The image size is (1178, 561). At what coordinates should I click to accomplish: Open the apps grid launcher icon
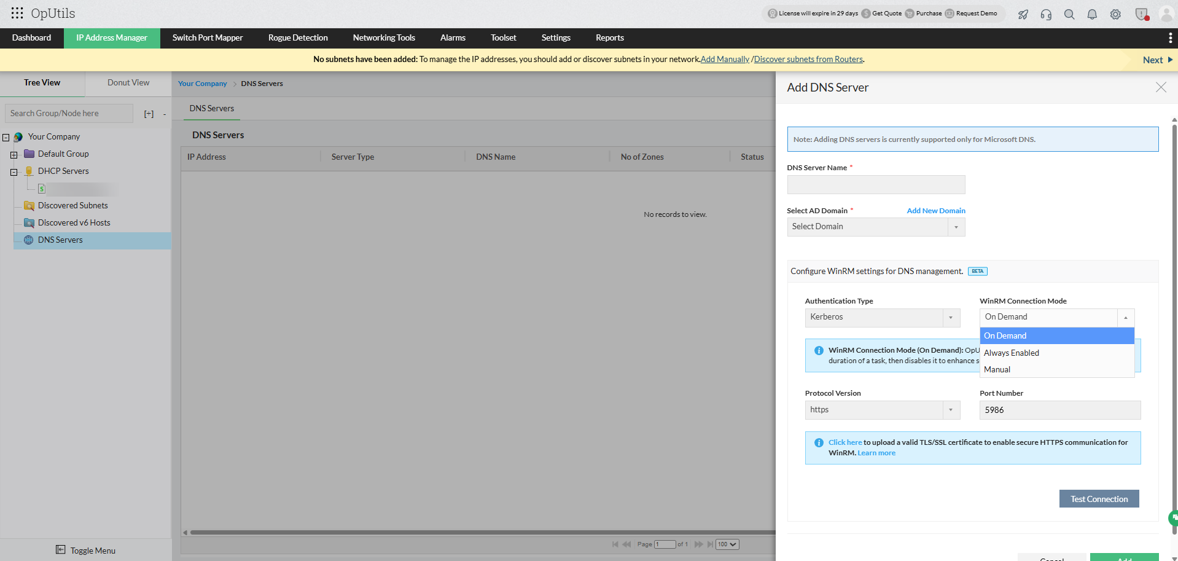tap(17, 13)
